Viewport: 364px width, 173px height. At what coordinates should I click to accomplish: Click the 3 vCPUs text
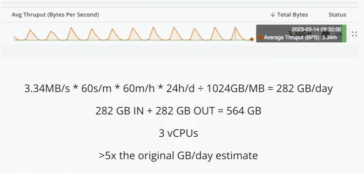point(178,133)
